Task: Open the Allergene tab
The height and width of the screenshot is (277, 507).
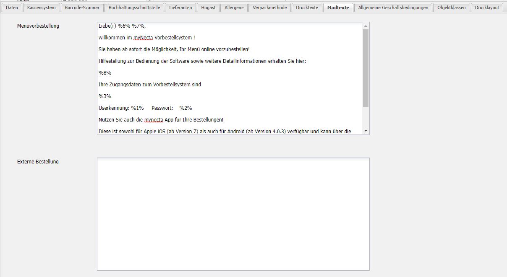Action: pyautogui.click(x=234, y=8)
